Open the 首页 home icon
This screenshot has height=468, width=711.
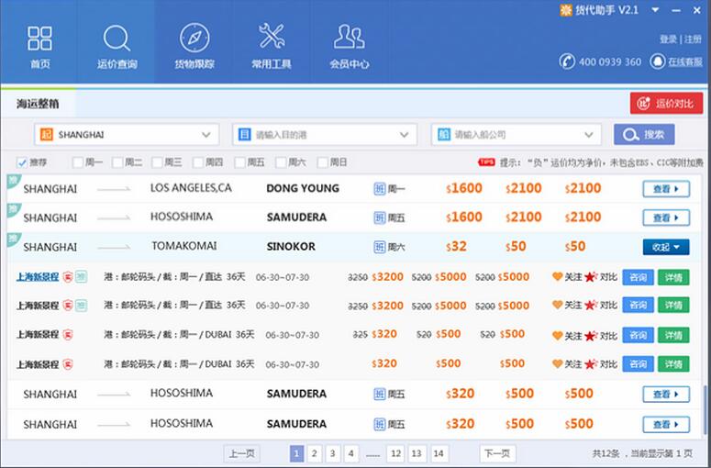pyautogui.click(x=39, y=39)
